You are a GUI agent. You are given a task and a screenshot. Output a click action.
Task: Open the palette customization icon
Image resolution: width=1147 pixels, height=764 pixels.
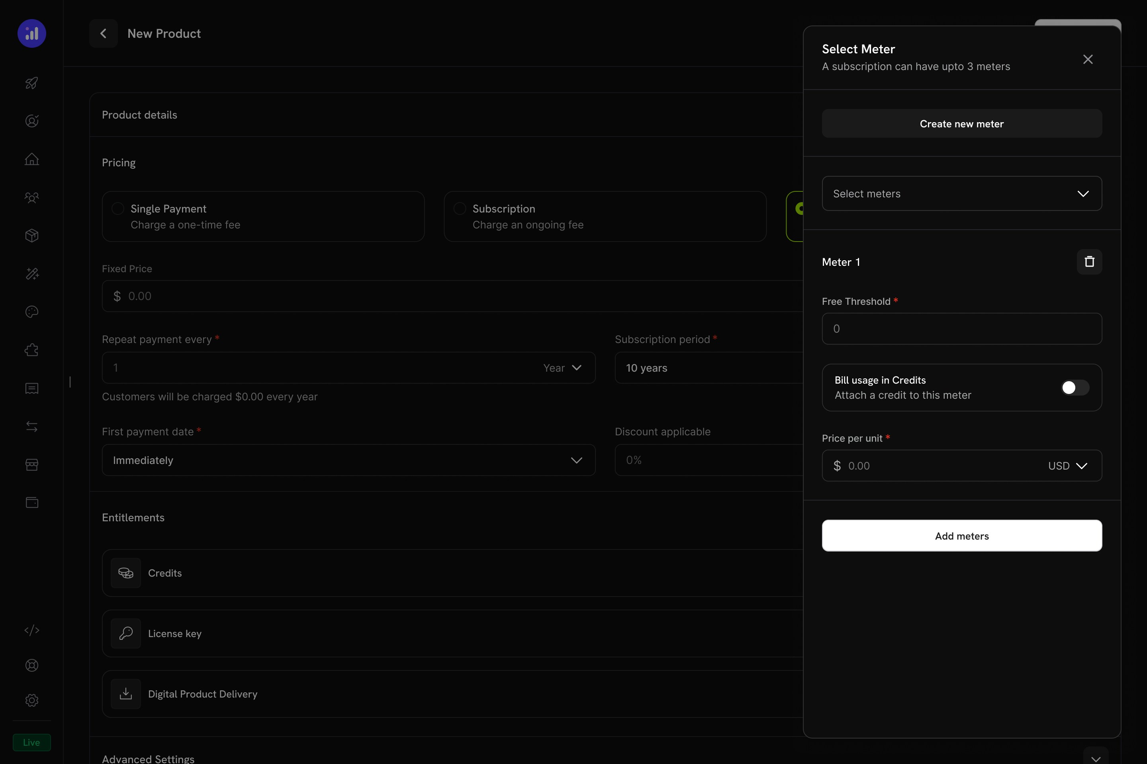(x=32, y=312)
